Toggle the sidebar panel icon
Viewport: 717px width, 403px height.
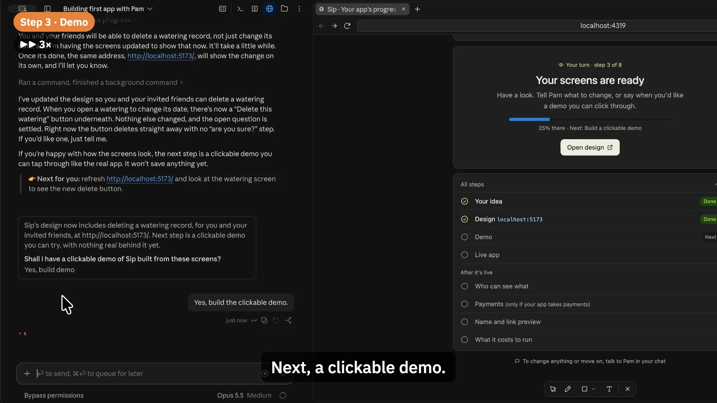pyautogui.click(x=47, y=9)
